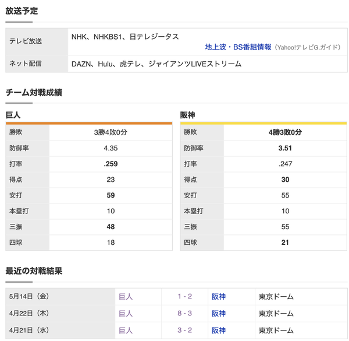This screenshot has width=349, height=341.
Task: Click 東京ドーム in the 4月22日 row
Action: pyautogui.click(x=276, y=314)
